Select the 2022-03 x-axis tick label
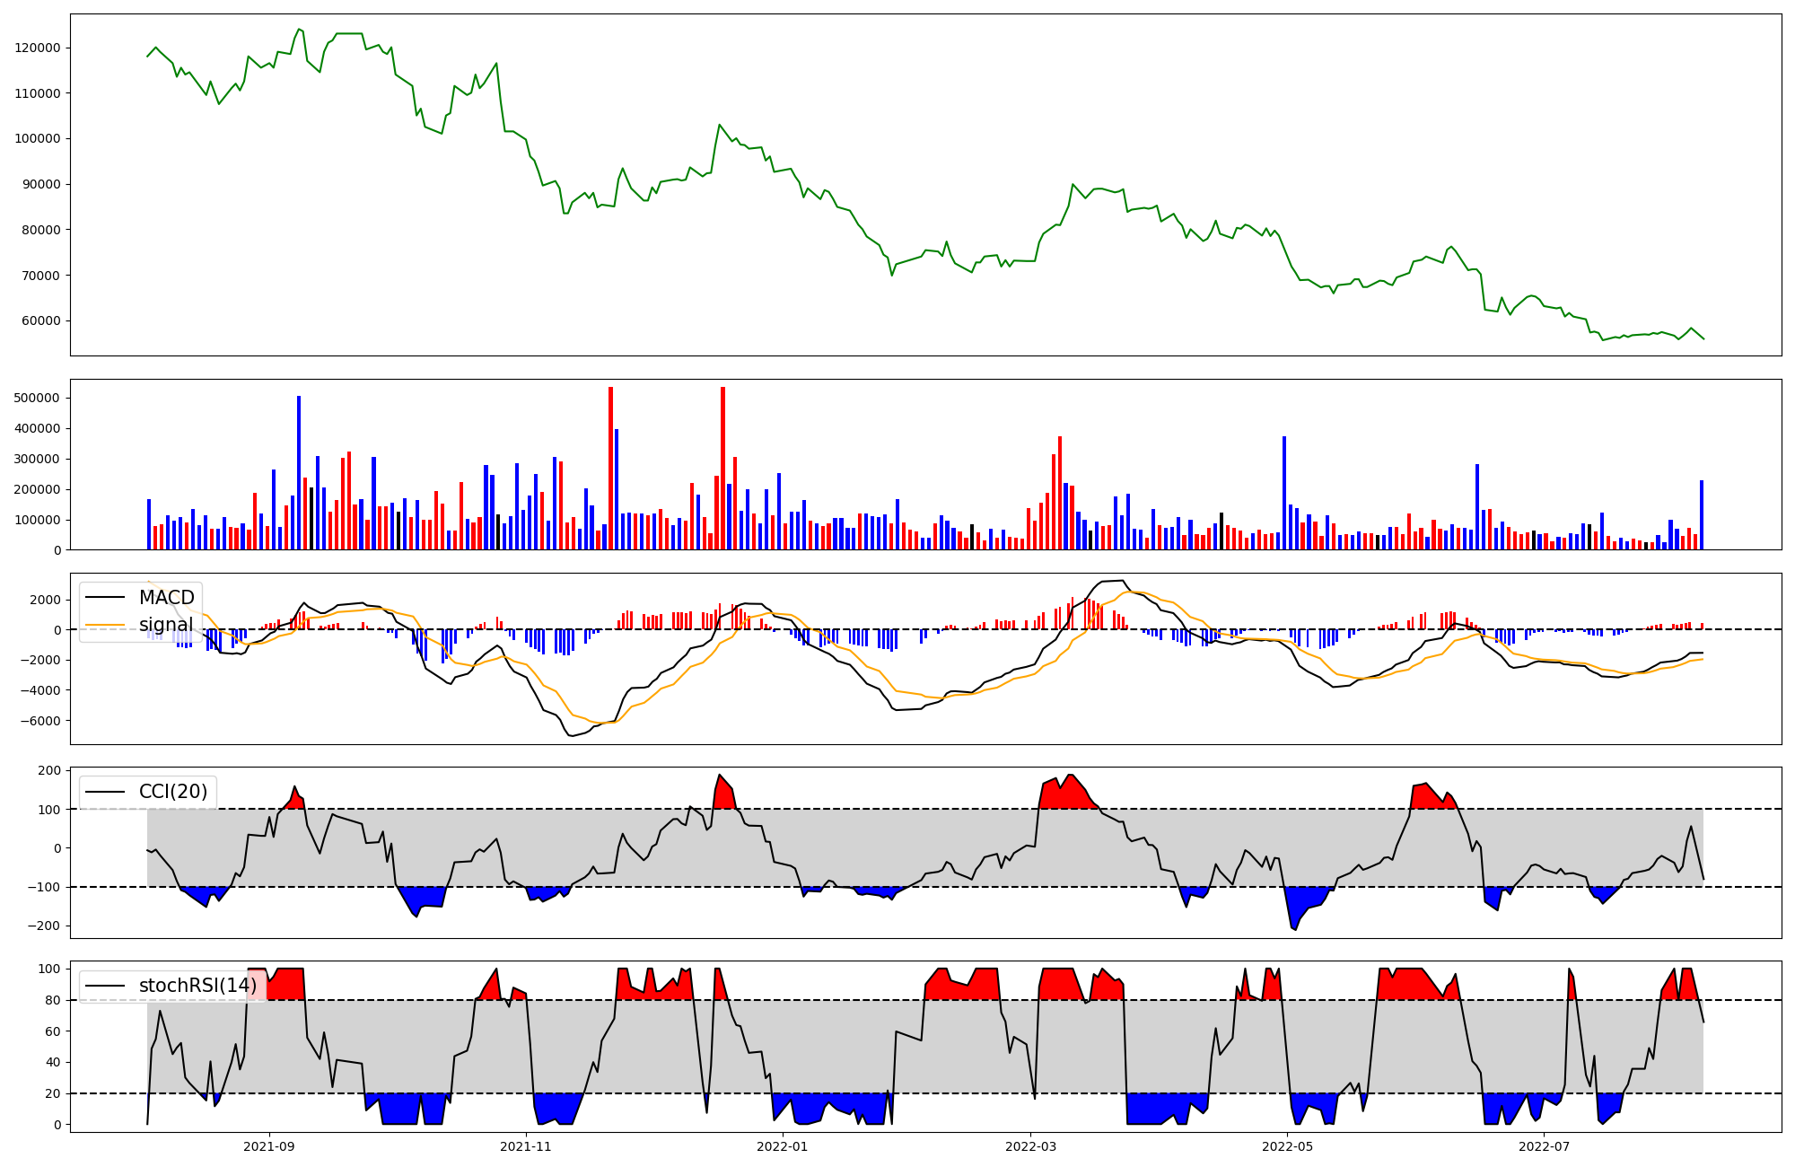 (1030, 1146)
